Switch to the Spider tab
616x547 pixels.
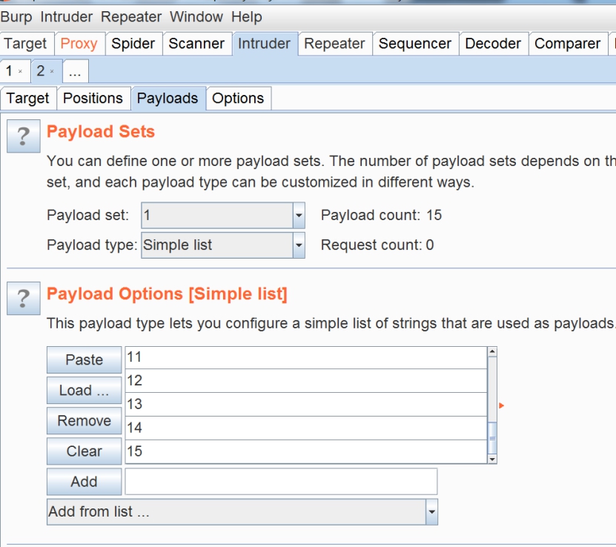pos(133,44)
